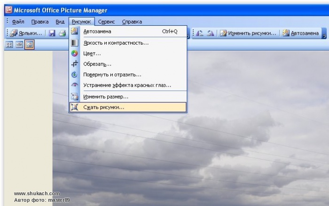Open toolbar options arrow beside the menu
This screenshot has height=206, width=329.
pyautogui.click(x=188, y=33)
